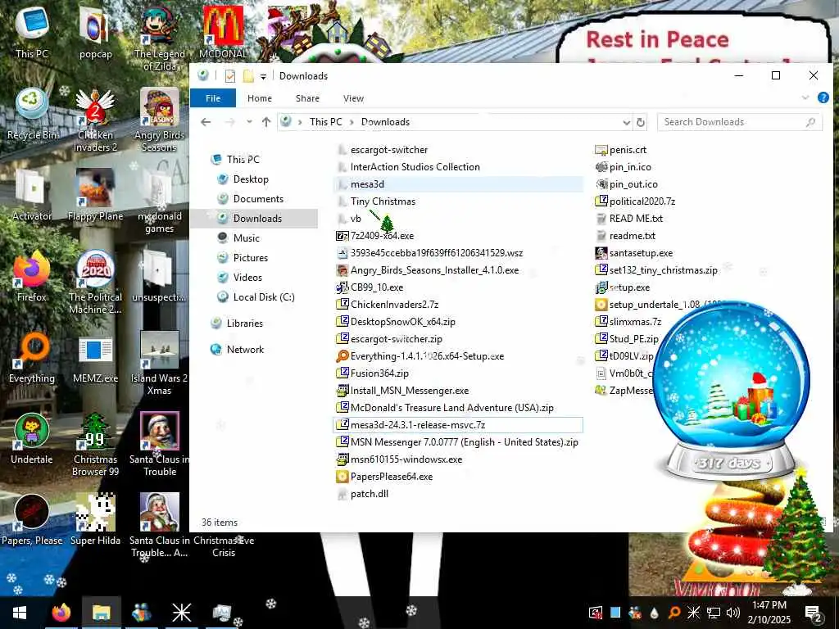Expand the address bar history dropdown

[627, 123]
